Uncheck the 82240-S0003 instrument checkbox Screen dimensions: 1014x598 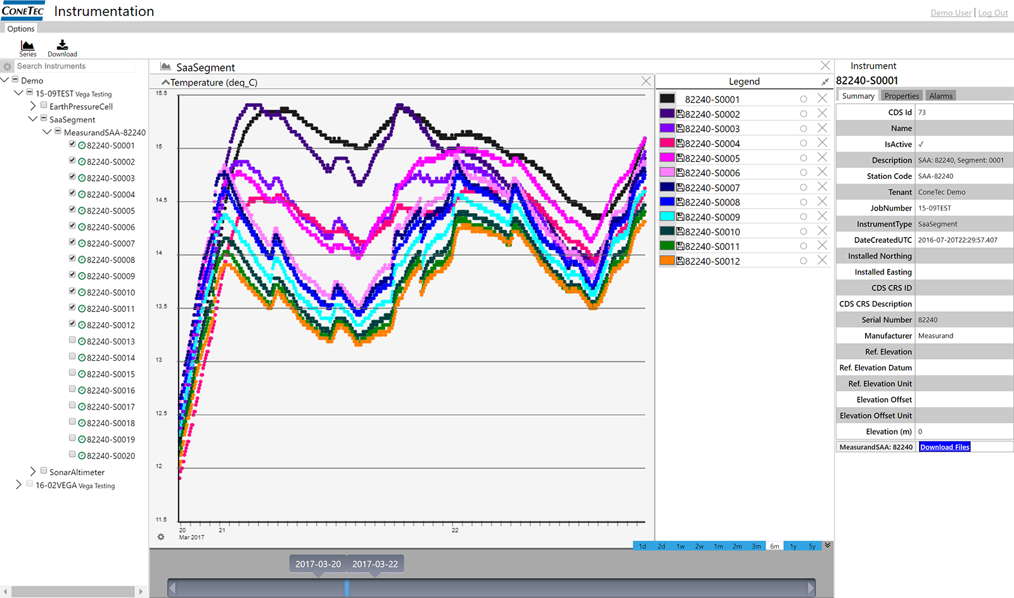coord(72,177)
